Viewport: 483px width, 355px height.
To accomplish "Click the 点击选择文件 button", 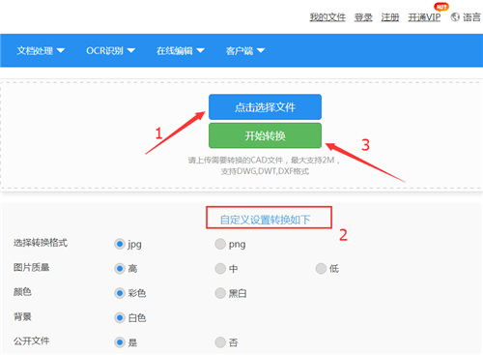I will coord(265,107).
